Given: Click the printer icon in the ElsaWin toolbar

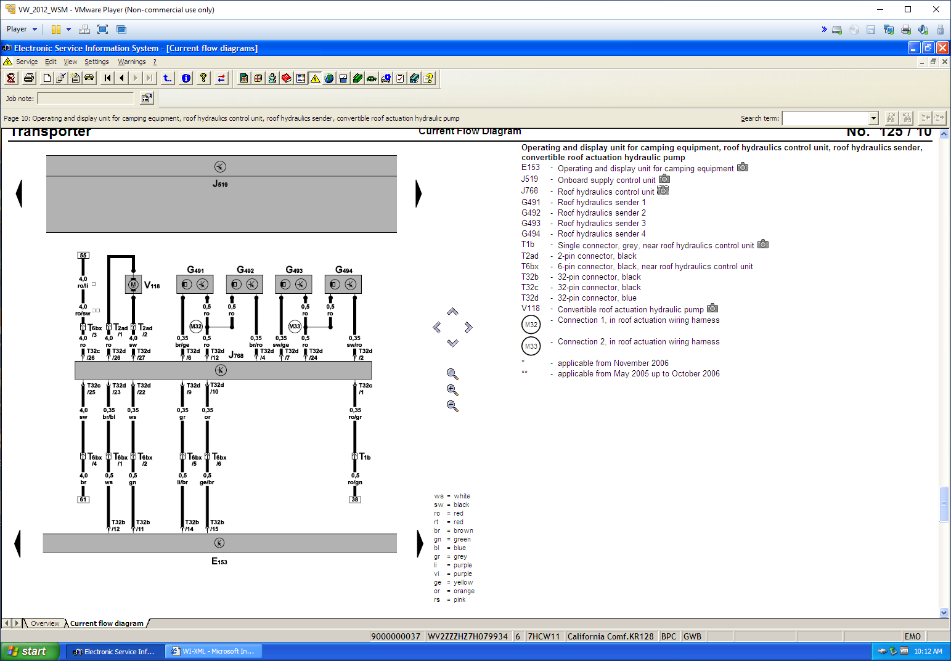Looking at the screenshot, I should 29,78.
